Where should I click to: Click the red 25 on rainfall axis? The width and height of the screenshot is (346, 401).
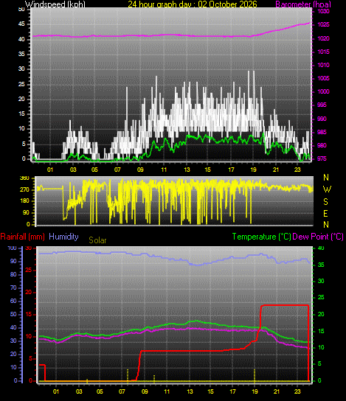pos(29,271)
